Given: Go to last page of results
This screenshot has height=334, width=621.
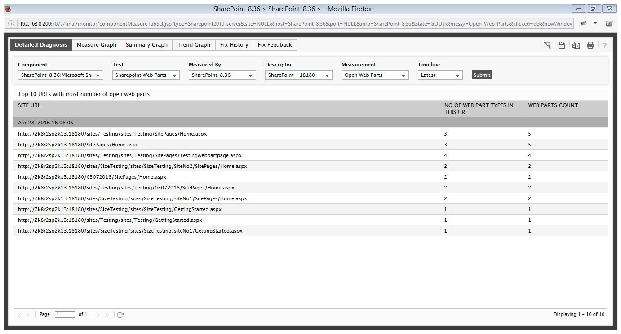Looking at the screenshot, I should (107, 315).
